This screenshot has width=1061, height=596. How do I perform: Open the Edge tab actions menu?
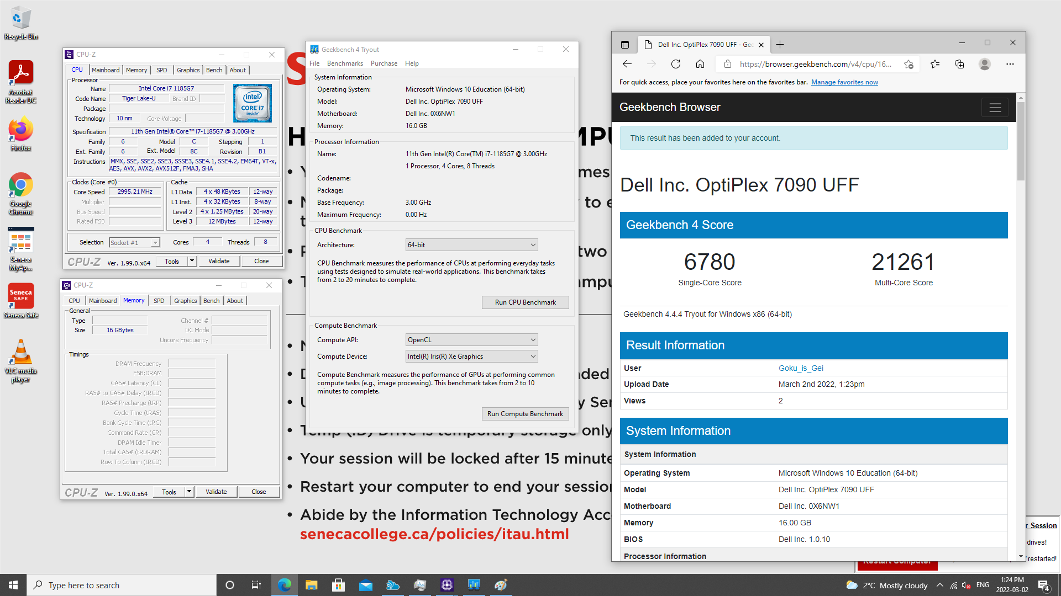pos(625,45)
